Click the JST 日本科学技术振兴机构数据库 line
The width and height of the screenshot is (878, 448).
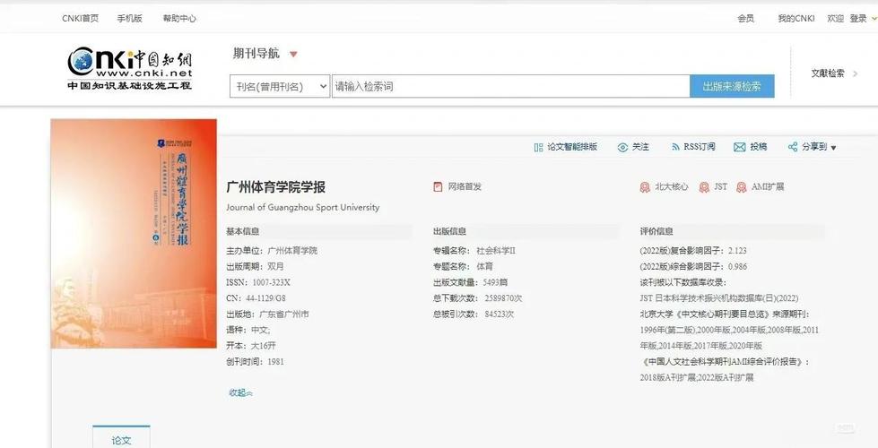point(719,298)
